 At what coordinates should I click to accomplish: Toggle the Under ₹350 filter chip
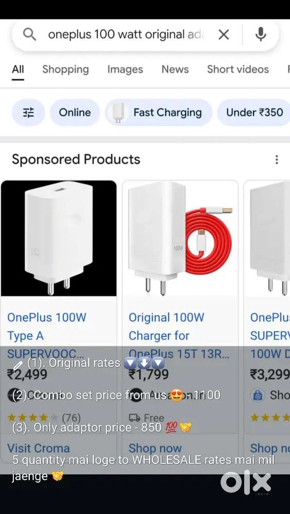point(255,113)
